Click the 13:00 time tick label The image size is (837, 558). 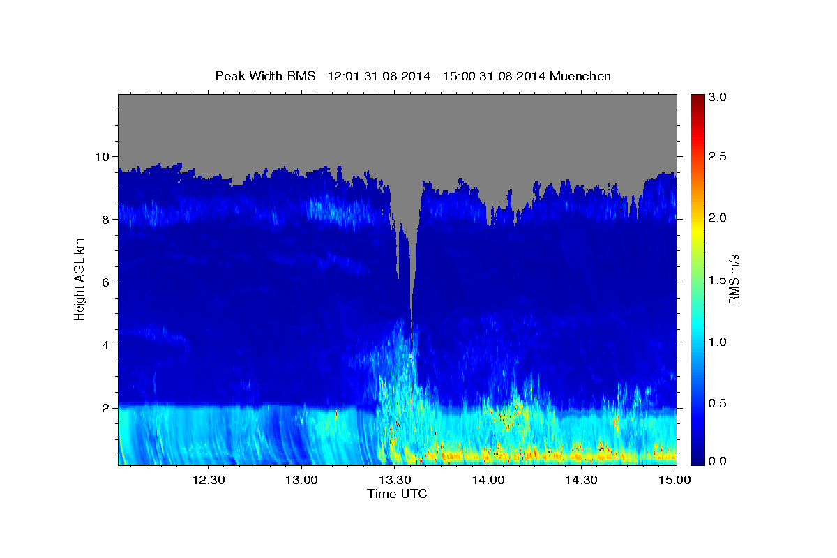[x=301, y=481]
